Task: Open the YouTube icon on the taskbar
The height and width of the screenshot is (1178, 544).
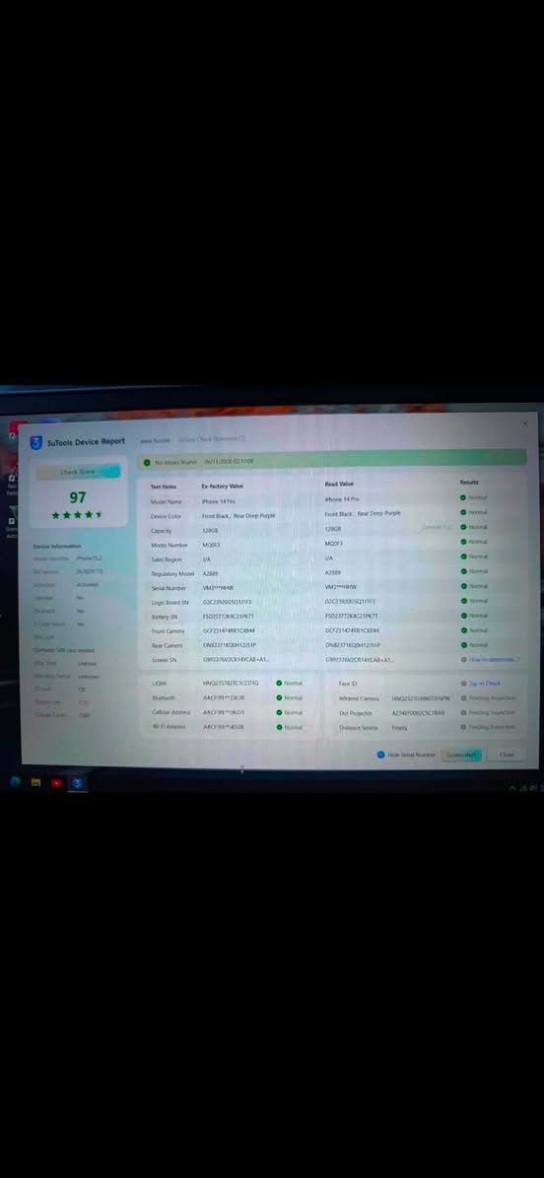Action: 56,783
